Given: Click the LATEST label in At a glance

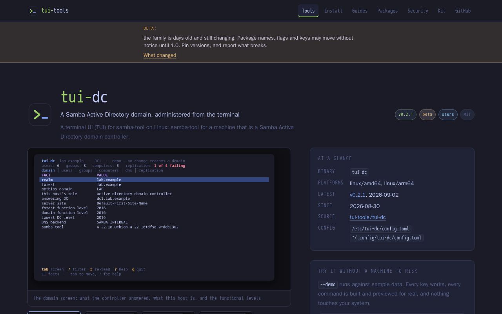Looking at the screenshot, I should coord(326,194).
